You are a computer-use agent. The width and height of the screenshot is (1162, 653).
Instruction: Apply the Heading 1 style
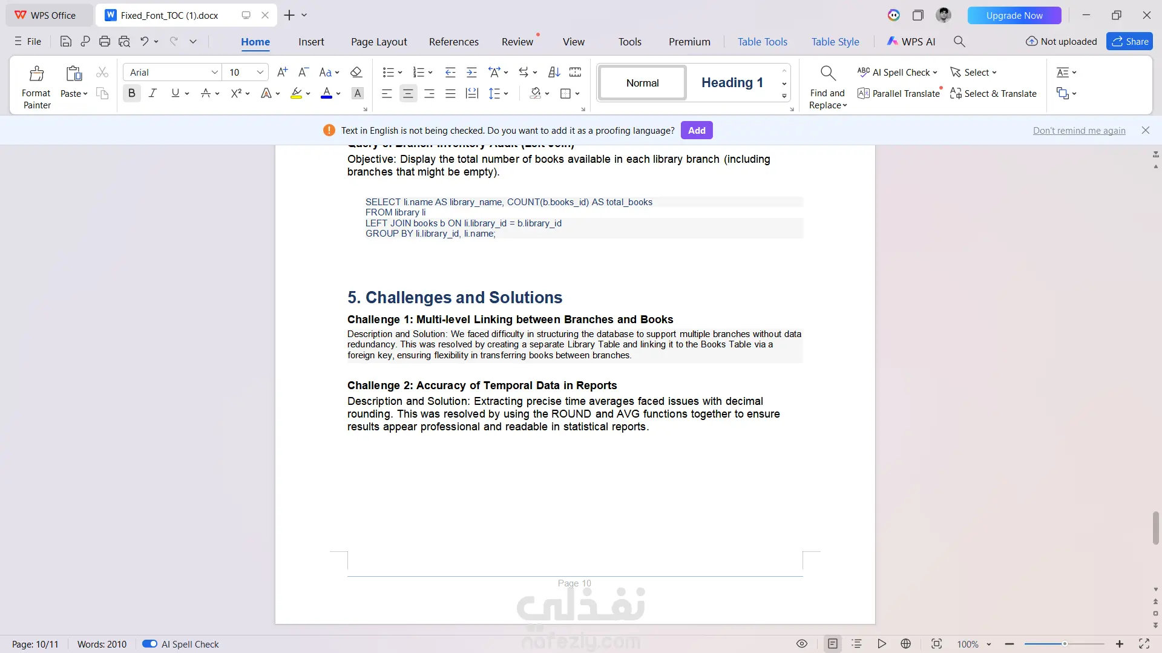pyautogui.click(x=732, y=82)
